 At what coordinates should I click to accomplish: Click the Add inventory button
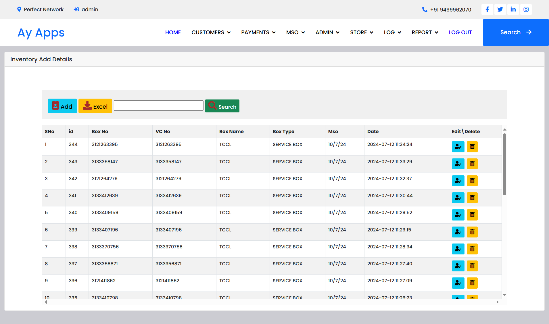pyautogui.click(x=62, y=106)
